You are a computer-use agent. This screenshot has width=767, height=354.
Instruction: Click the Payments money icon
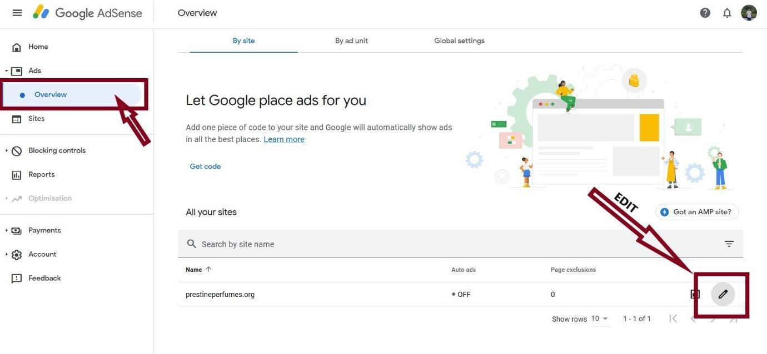(x=17, y=230)
